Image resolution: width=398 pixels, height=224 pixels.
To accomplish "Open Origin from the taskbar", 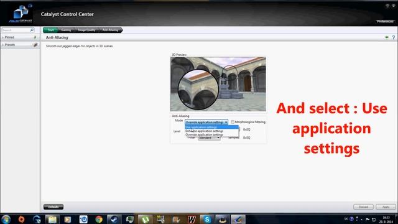I will pyautogui.click(x=21, y=219).
